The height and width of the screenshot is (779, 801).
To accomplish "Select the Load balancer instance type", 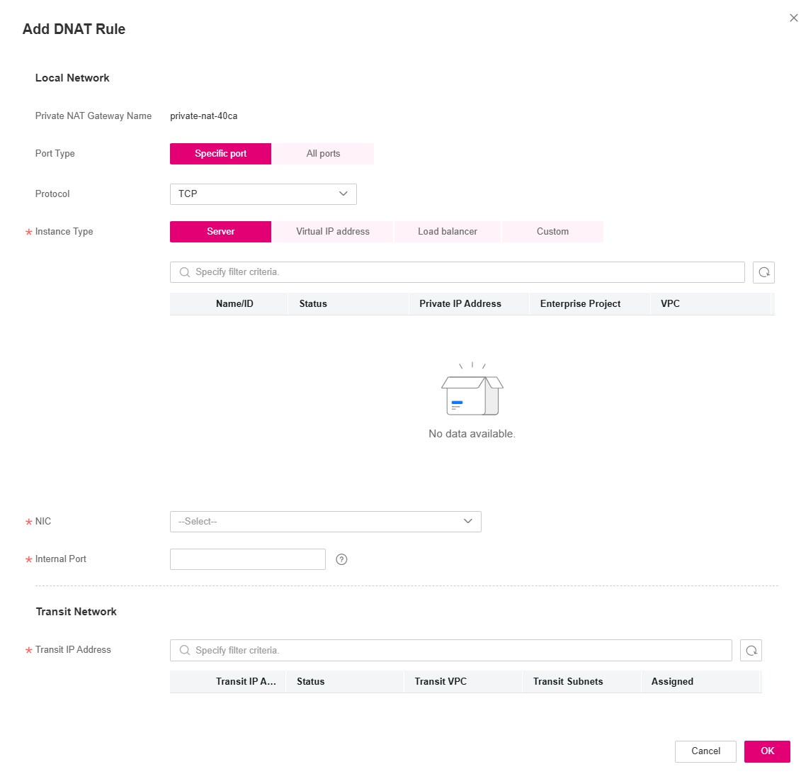I will click(448, 232).
